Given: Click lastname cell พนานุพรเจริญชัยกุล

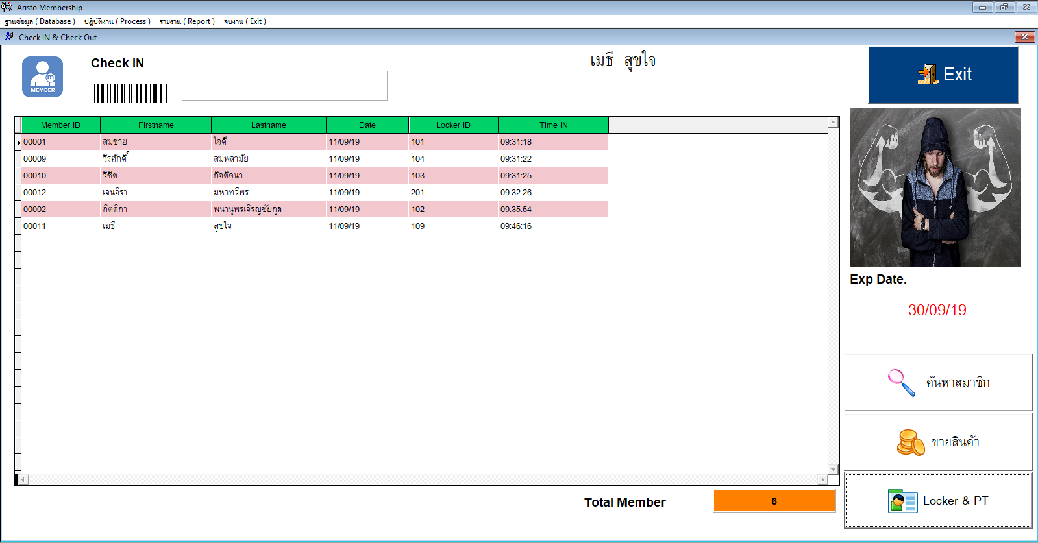Looking at the screenshot, I should [x=269, y=210].
